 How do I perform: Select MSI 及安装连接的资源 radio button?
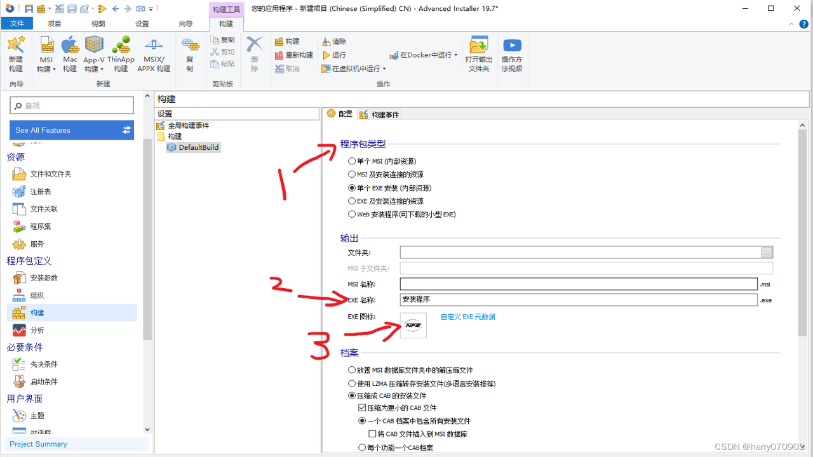pyautogui.click(x=352, y=174)
